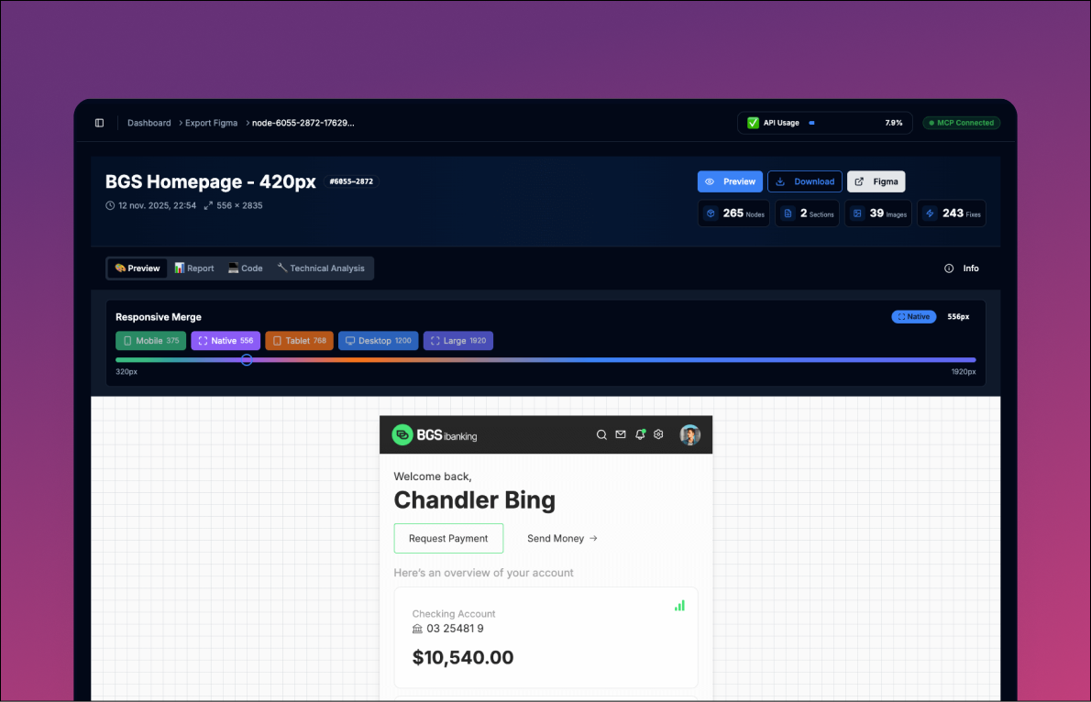
Task: Click the responsive width slider handle
Action: click(247, 359)
